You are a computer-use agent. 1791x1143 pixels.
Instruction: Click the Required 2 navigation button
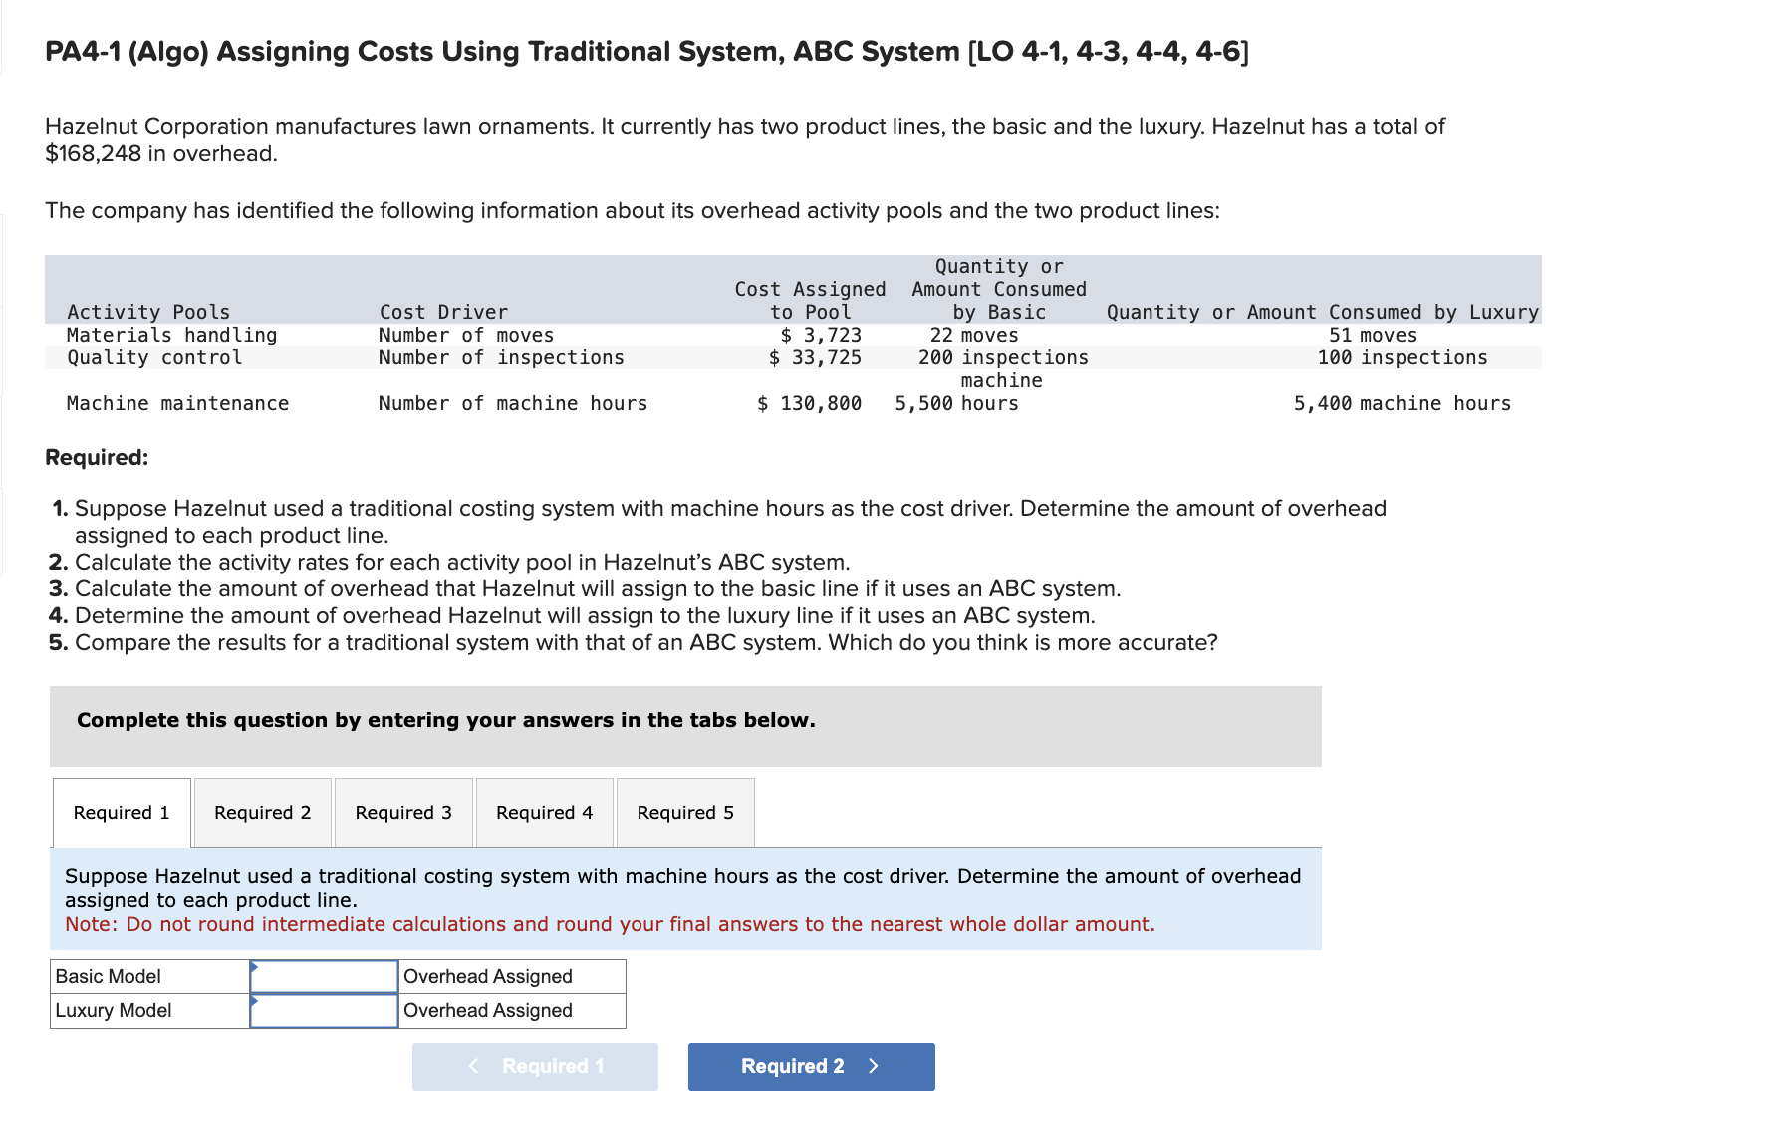pyautogui.click(x=810, y=1066)
